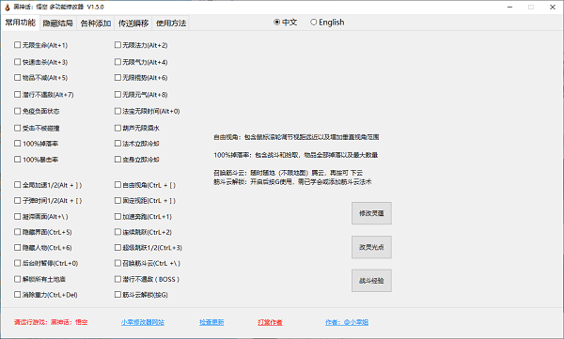Click the red 请运行游戏 status text
The width and height of the screenshot is (564, 339).
tap(51, 322)
